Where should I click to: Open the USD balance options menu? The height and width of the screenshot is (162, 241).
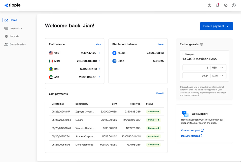point(99,53)
